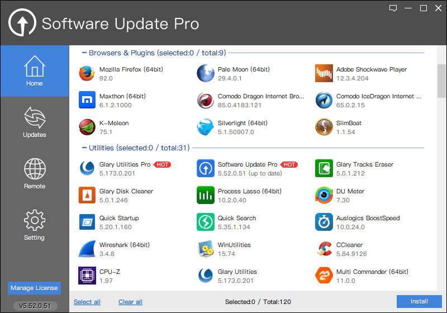Viewport: 447px width, 313px height.
Task: Open the feedback speech bubble icon
Action: click(x=393, y=8)
